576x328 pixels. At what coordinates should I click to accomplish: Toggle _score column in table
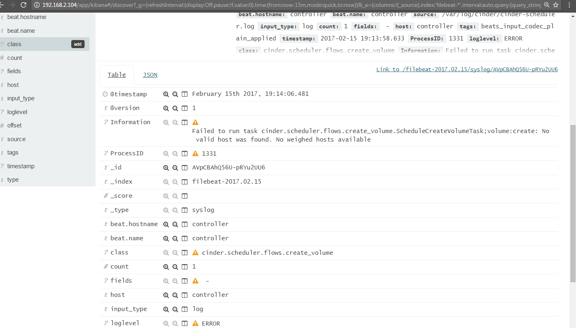[x=185, y=196]
